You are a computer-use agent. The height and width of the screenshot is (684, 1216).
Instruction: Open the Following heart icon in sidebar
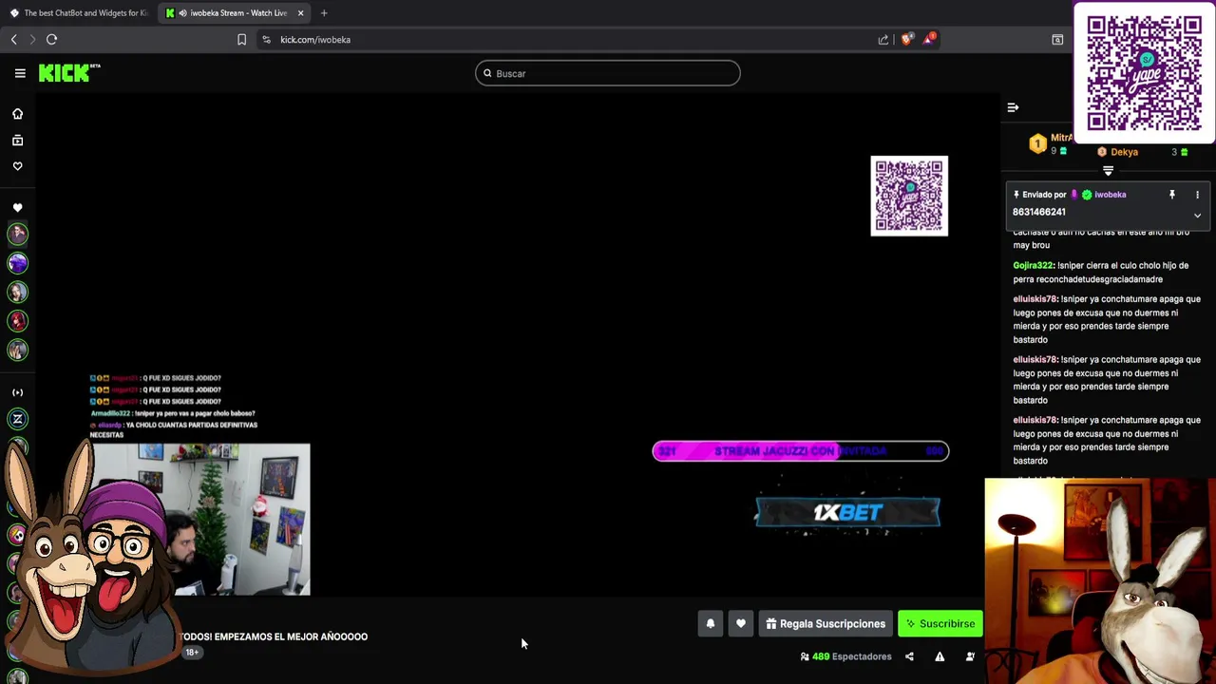pyautogui.click(x=17, y=166)
